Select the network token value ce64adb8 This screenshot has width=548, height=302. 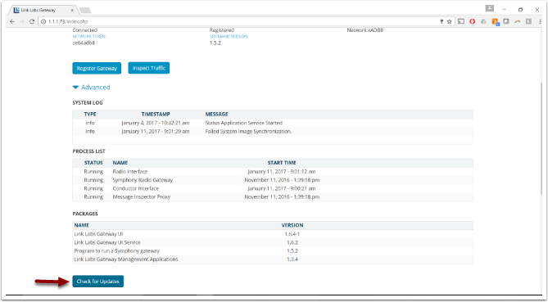[x=84, y=43]
